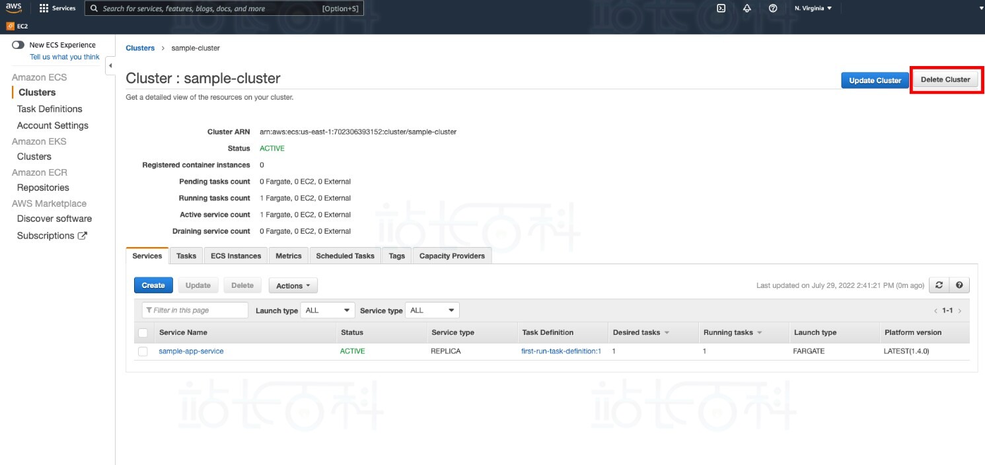The image size is (985, 465).
Task: Open the notifications bell icon
Action: click(747, 9)
